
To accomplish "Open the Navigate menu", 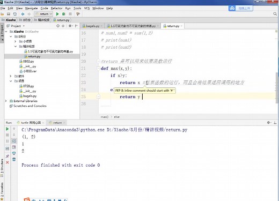I will [x=31, y=8].
